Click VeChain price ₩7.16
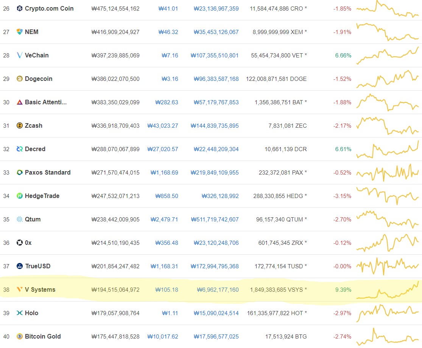Image resolution: width=422 pixels, height=348 pixels. click(x=170, y=56)
